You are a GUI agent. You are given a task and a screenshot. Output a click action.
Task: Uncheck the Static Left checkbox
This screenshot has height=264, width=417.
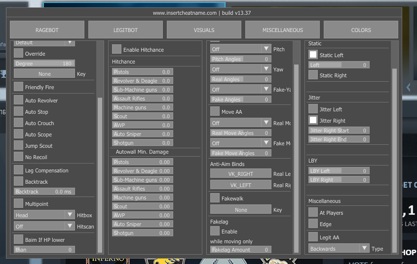(x=313, y=55)
